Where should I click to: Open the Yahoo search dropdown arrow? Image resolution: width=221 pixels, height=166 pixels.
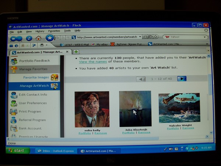(x=205, y=37)
